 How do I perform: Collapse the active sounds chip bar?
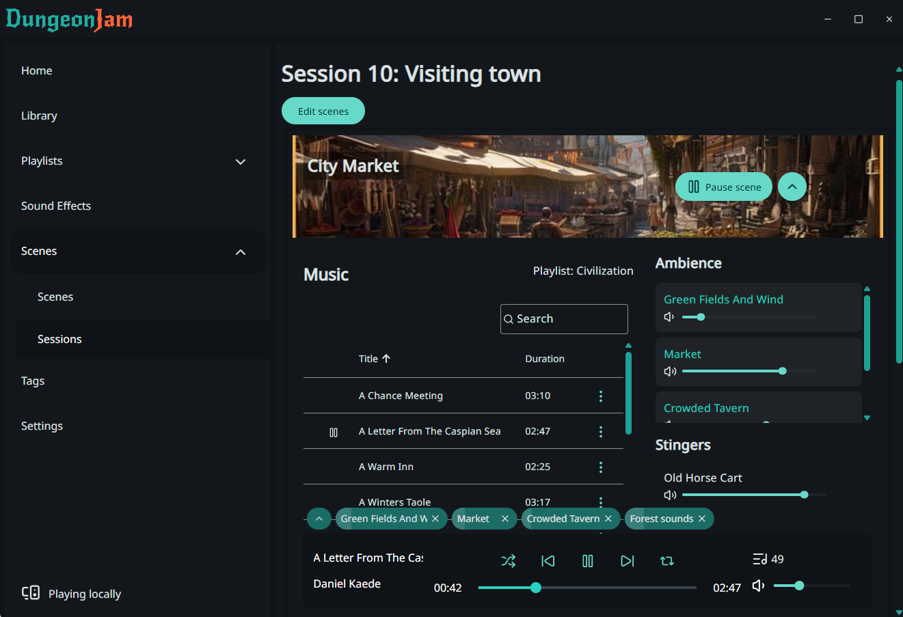[x=319, y=519]
